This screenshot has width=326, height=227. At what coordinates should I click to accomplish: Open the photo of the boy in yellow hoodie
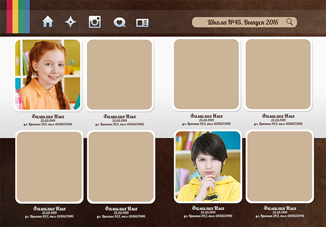click(x=208, y=166)
